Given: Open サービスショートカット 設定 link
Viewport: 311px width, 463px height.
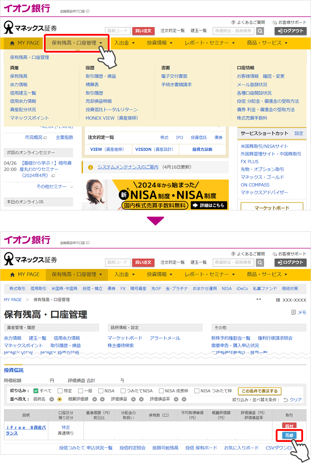Looking at the screenshot, I should pyautogui.click(x=299, y=134).
